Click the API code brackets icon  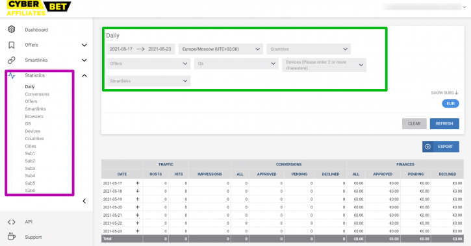point(12,222)
